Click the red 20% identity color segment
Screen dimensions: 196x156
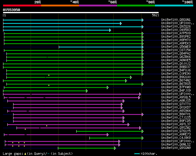click(x=22, y=6)
